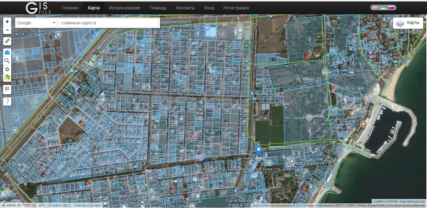Open the blue layers stack tool
This screenshot has width=427, height=208.
7,52
